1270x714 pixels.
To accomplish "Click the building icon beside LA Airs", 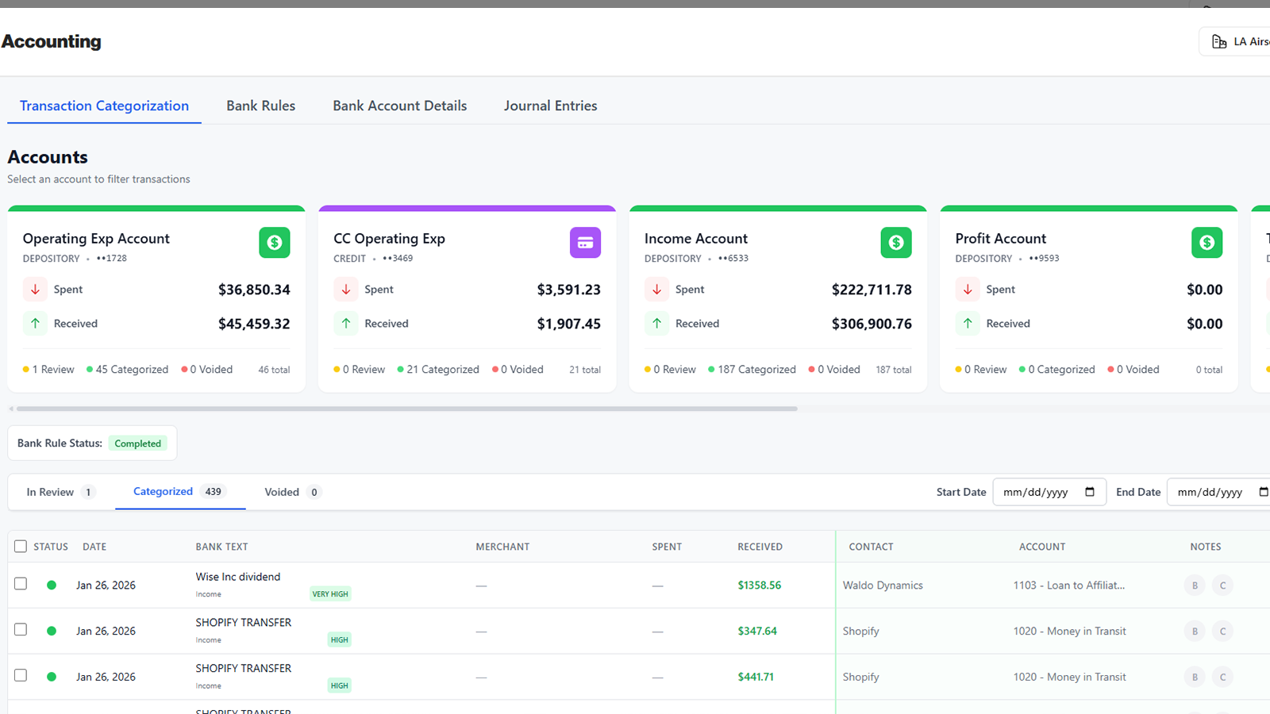I will [x=1219, y=42].
